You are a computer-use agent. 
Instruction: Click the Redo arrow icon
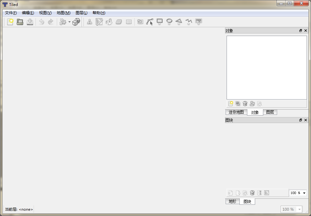[51, 22]
